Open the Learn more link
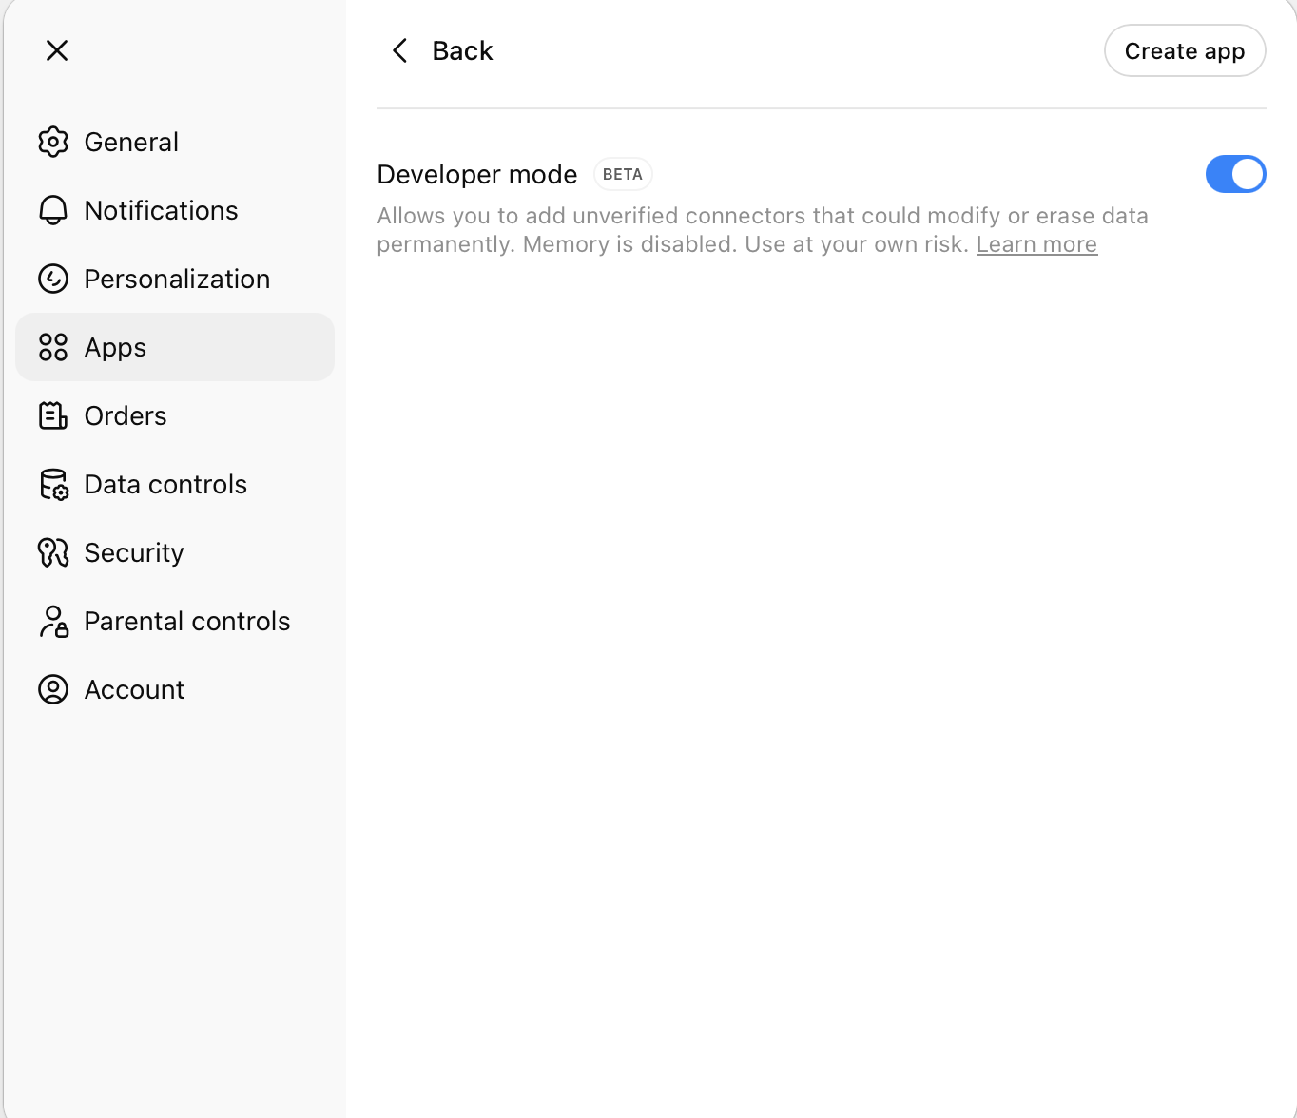The image size is (1297, 1118). click(x=1036, y=244)
